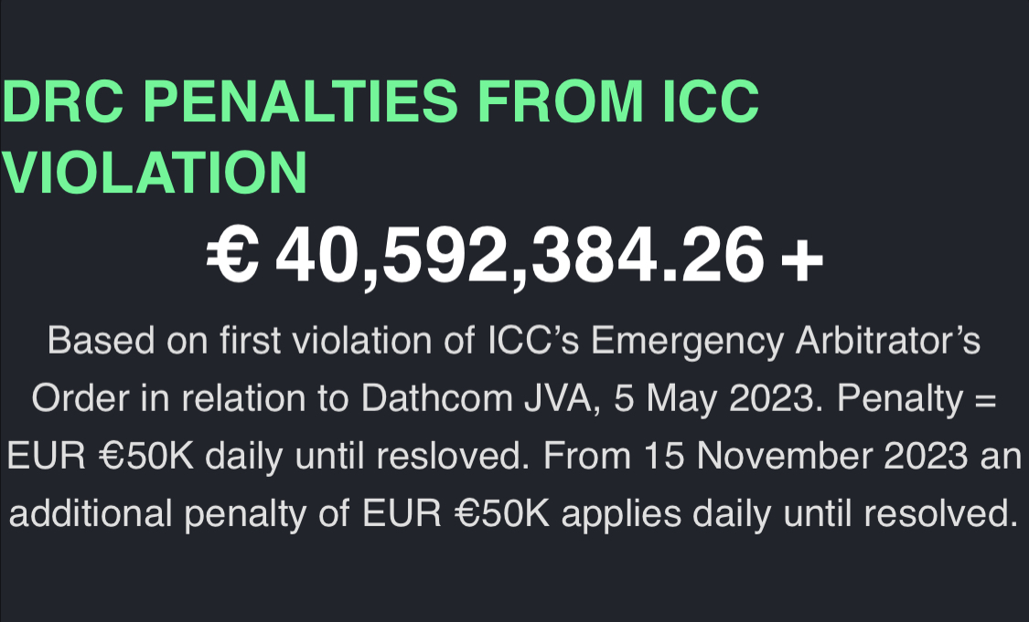Click the first "EUR €50K" before "daily until"

(x=101, y=456)
